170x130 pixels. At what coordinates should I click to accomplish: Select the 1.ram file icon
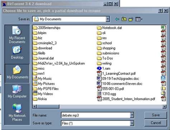coord(99,68)
